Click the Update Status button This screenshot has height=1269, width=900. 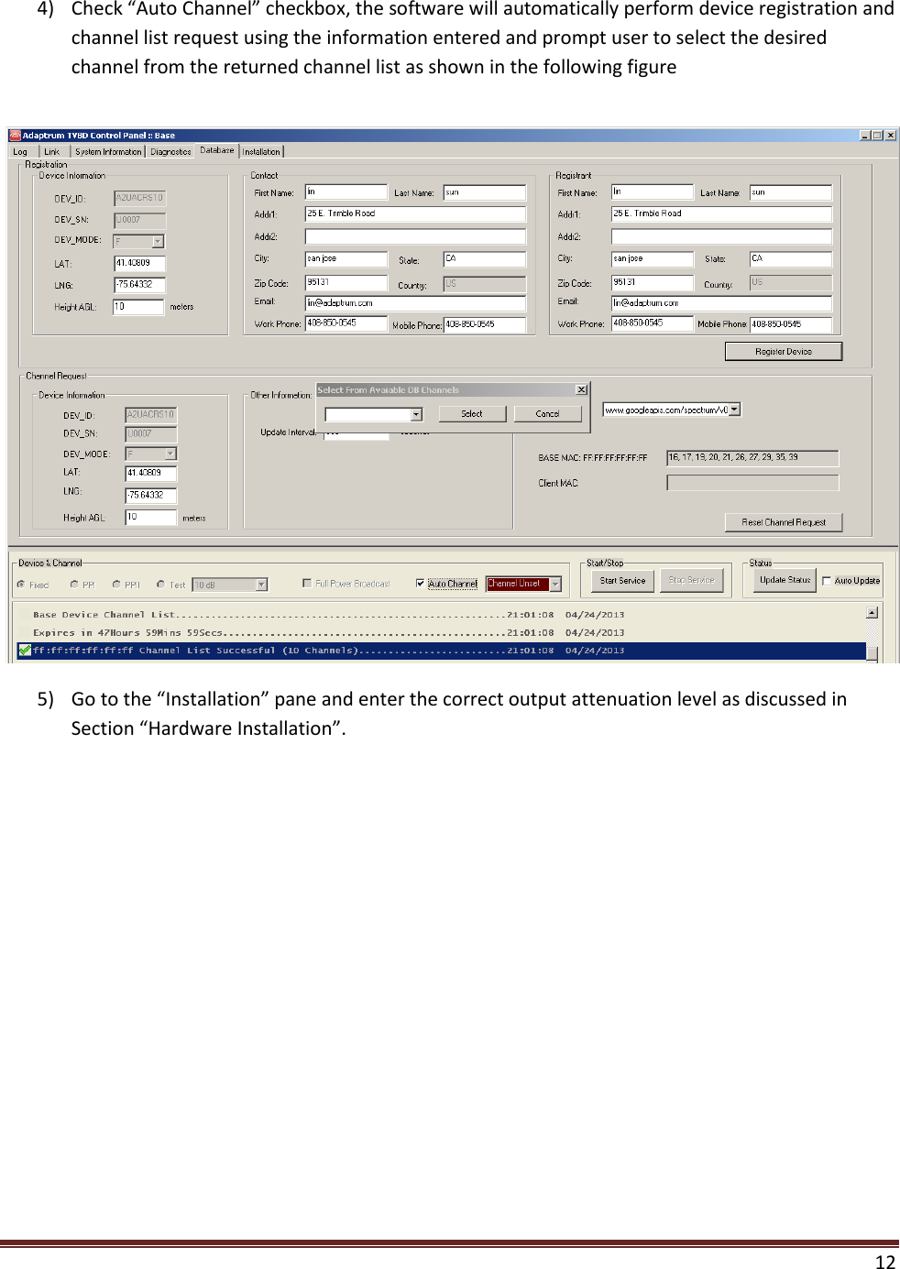click(x=785, y=581)
